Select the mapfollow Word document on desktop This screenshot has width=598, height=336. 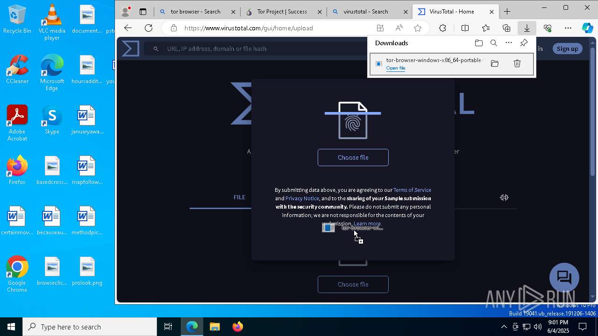[x=87, y=170]
